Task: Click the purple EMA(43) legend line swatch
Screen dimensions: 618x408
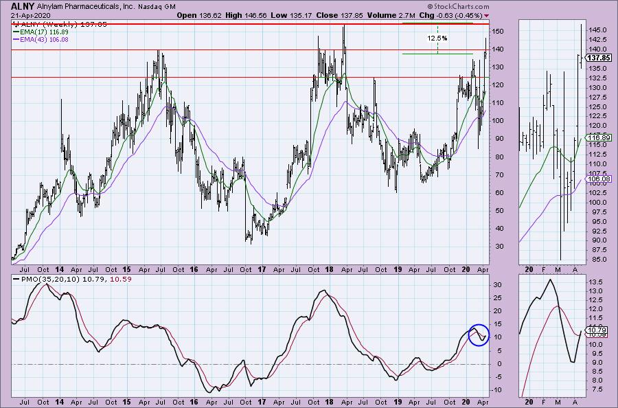Action: (16, 39)
